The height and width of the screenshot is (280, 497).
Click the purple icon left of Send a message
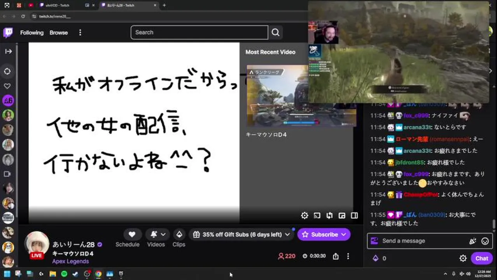(x=374, y=241)
